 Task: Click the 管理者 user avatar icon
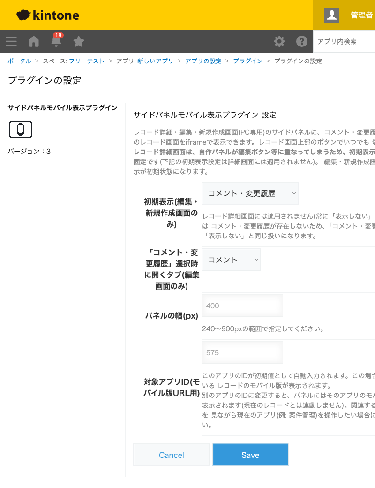click(x=332, y=15)
